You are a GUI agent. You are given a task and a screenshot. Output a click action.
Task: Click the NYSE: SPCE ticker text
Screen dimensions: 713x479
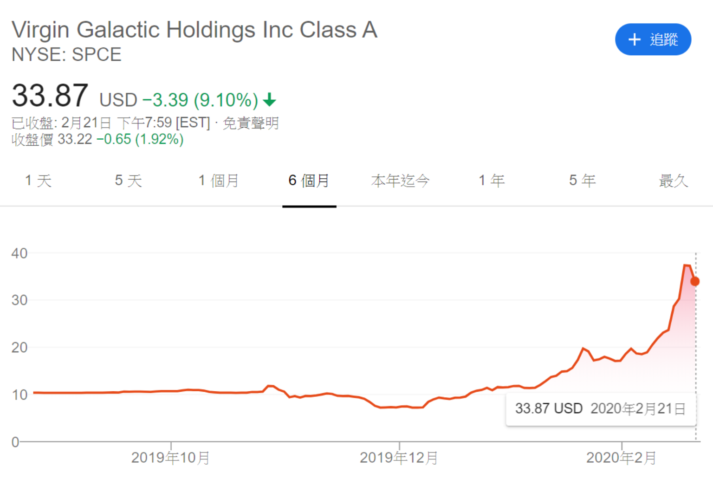tap(66, 55)
